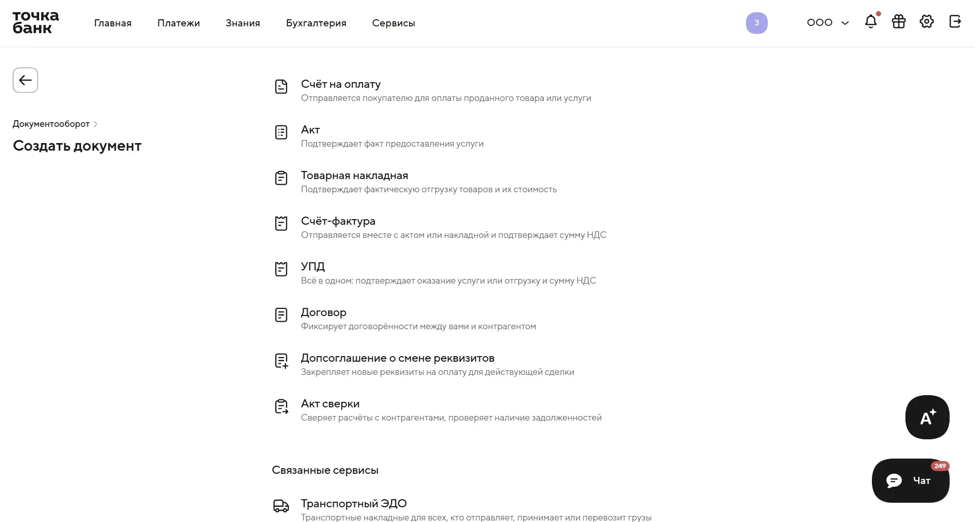Open the A+ assistant button

click(927, 417)
